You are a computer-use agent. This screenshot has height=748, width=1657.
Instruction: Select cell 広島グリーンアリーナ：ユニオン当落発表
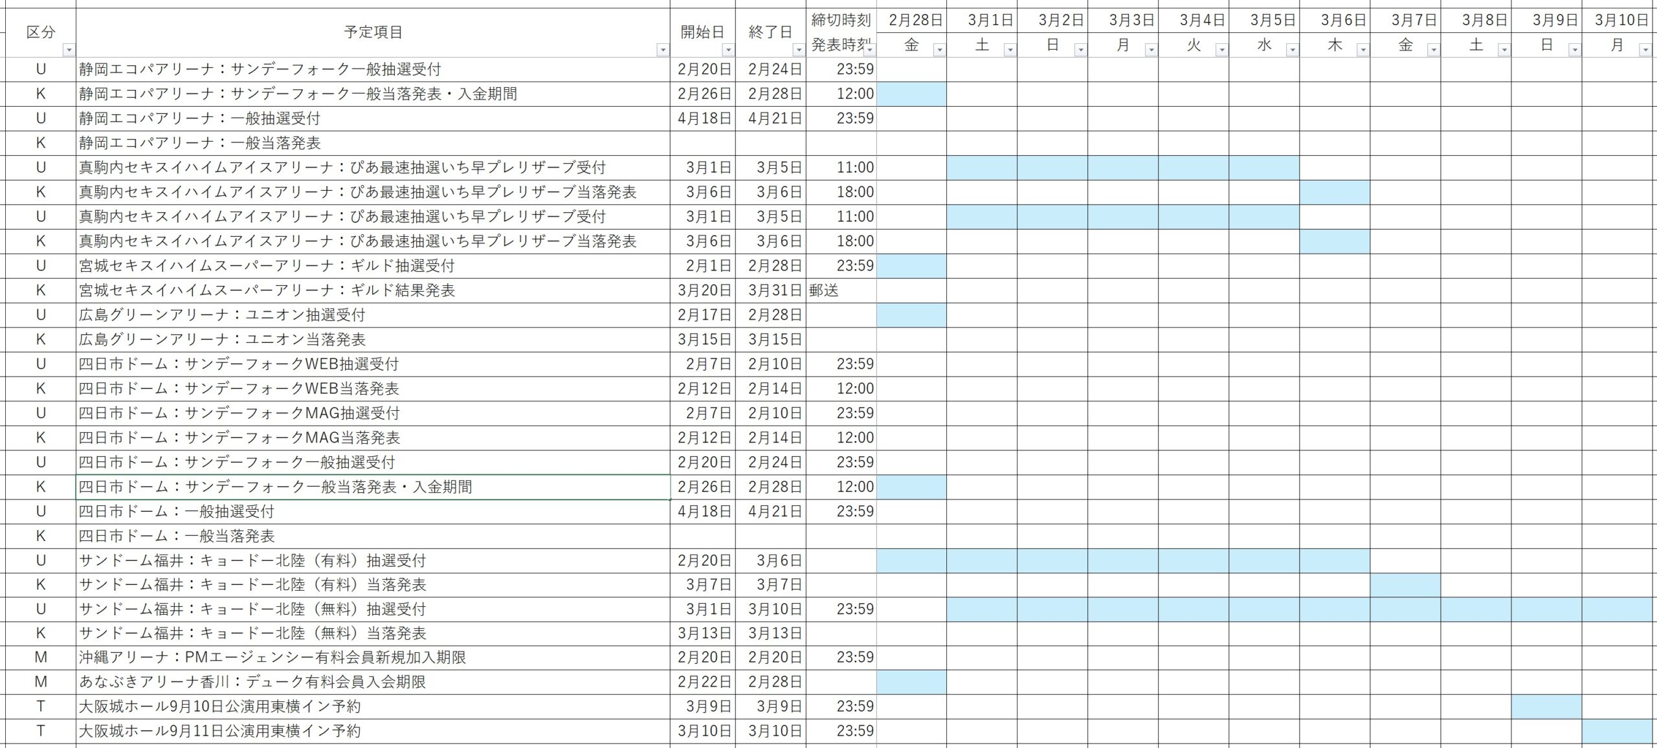[x=373, y=340]
